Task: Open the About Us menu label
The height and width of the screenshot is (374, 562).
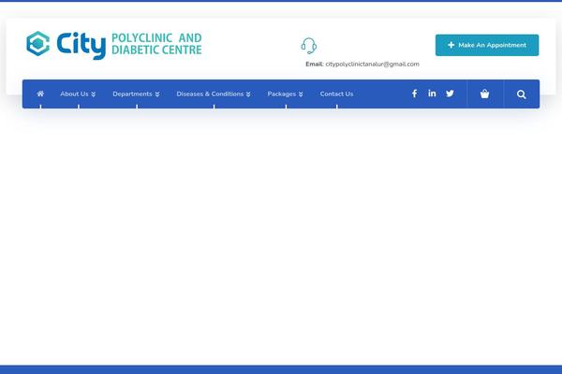Action: [74, 93]
